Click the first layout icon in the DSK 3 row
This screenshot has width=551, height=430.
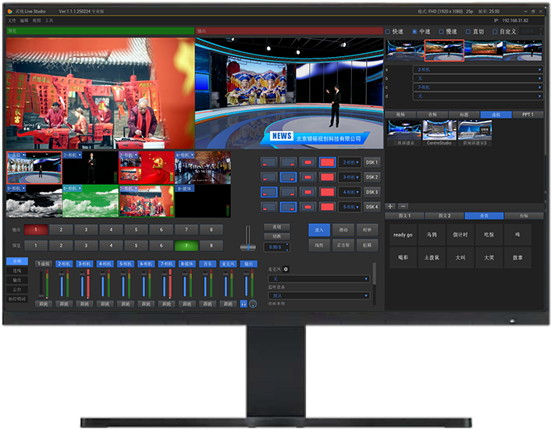click(268, 192)
